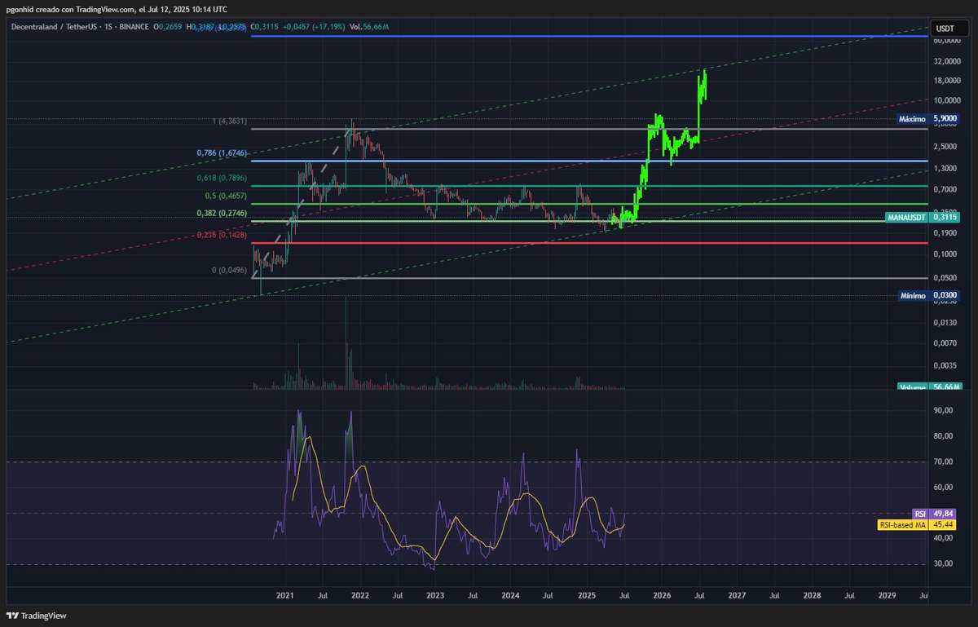Screen dimensions: 978x627
Task: Click the '2022' year on time axis
Action: (360, 596)
